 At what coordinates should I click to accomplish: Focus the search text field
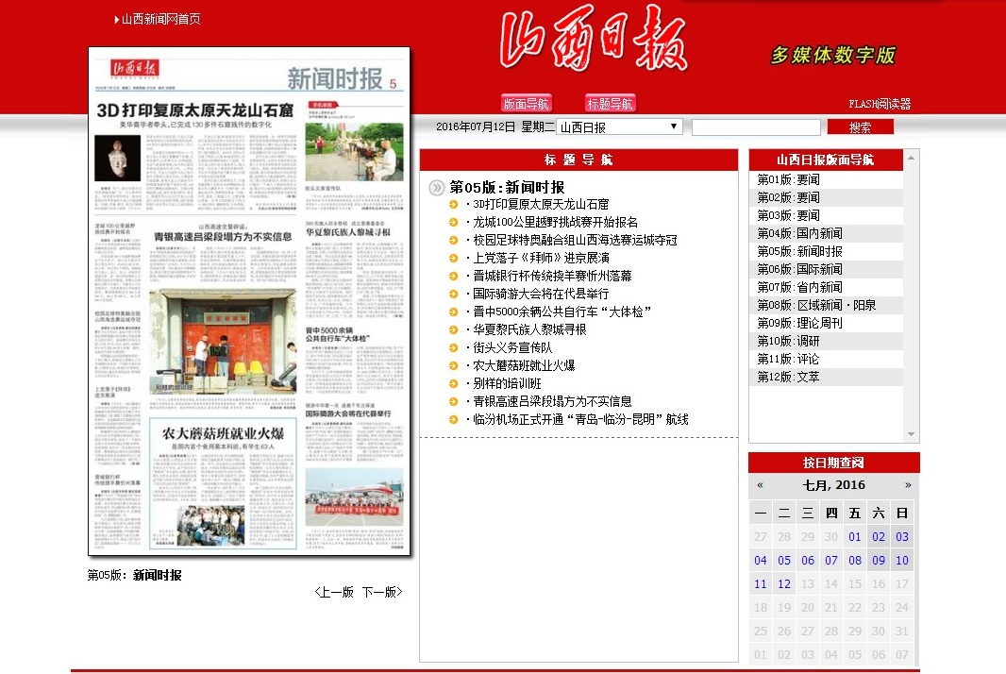coord(757,127)
